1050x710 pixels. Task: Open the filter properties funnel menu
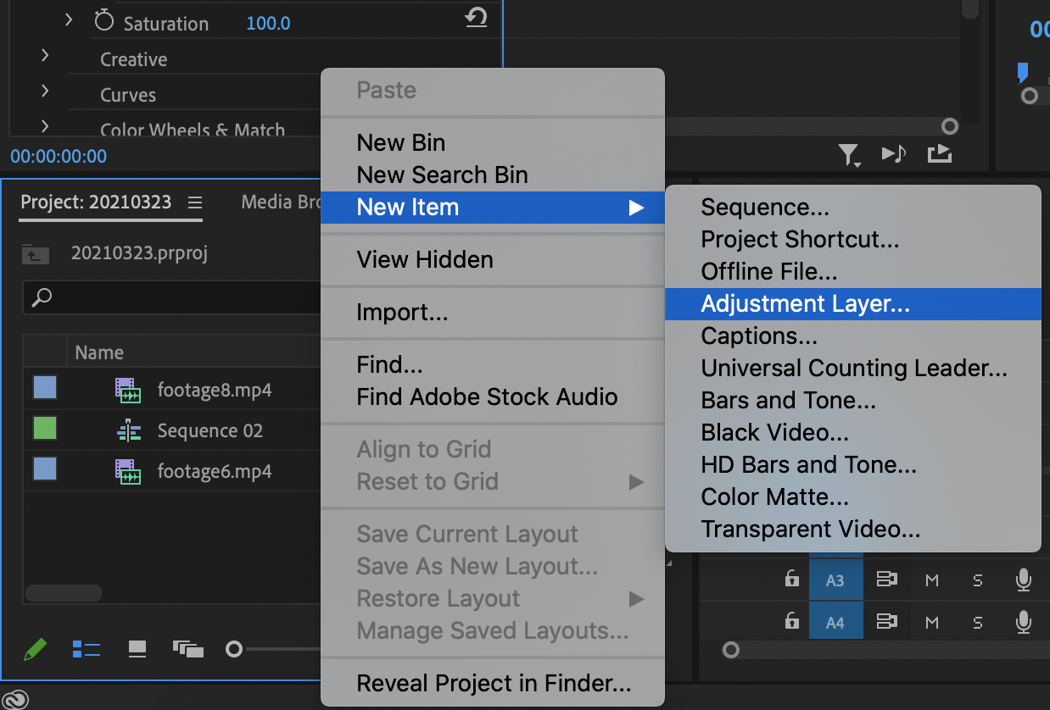(848, 154)
